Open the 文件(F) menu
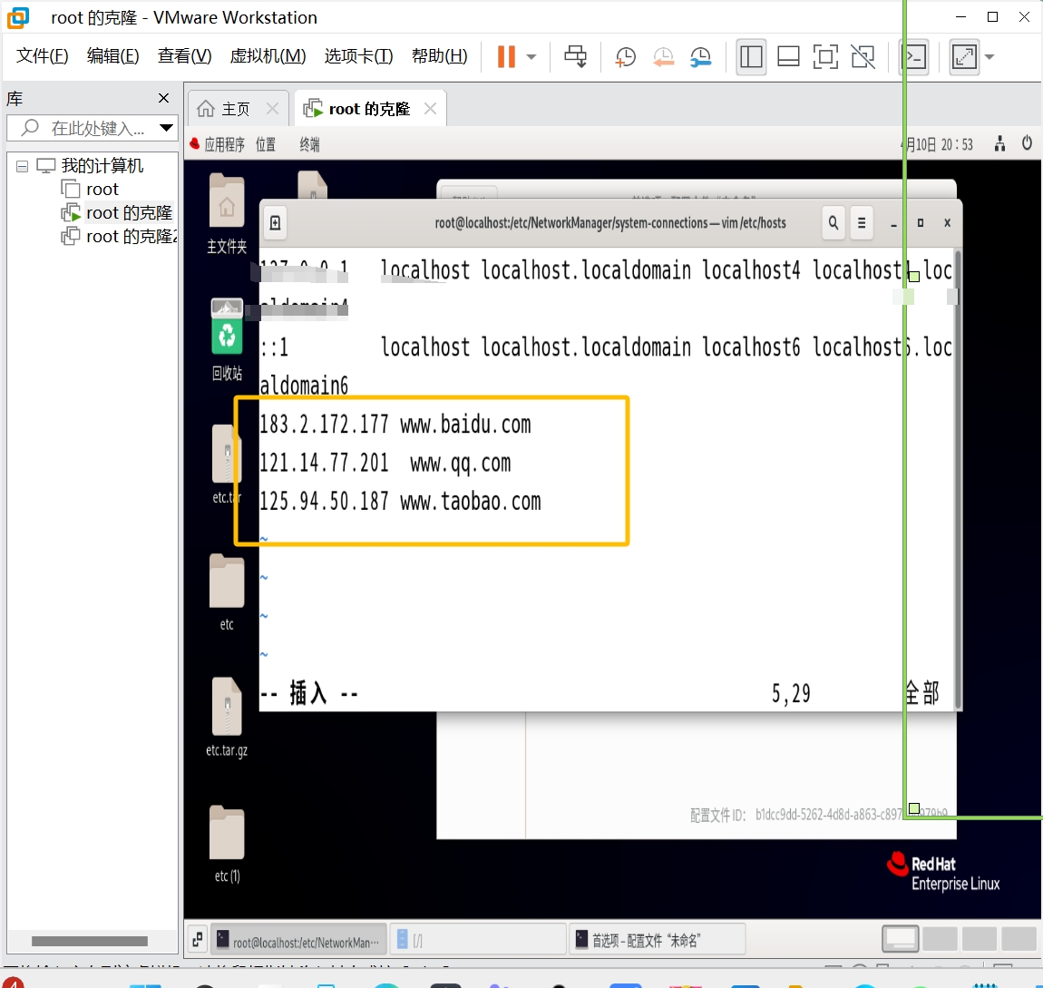Viewport: 1043px width, 988px height. (x=42, y=56)
